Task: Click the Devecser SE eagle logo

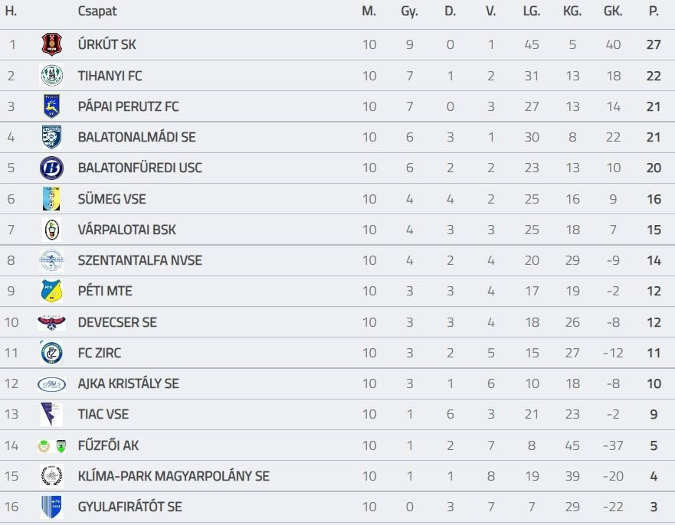Action: [x=51, y=322]
